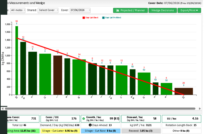Select the dark bar for paddock 7B

pos(110,80)
